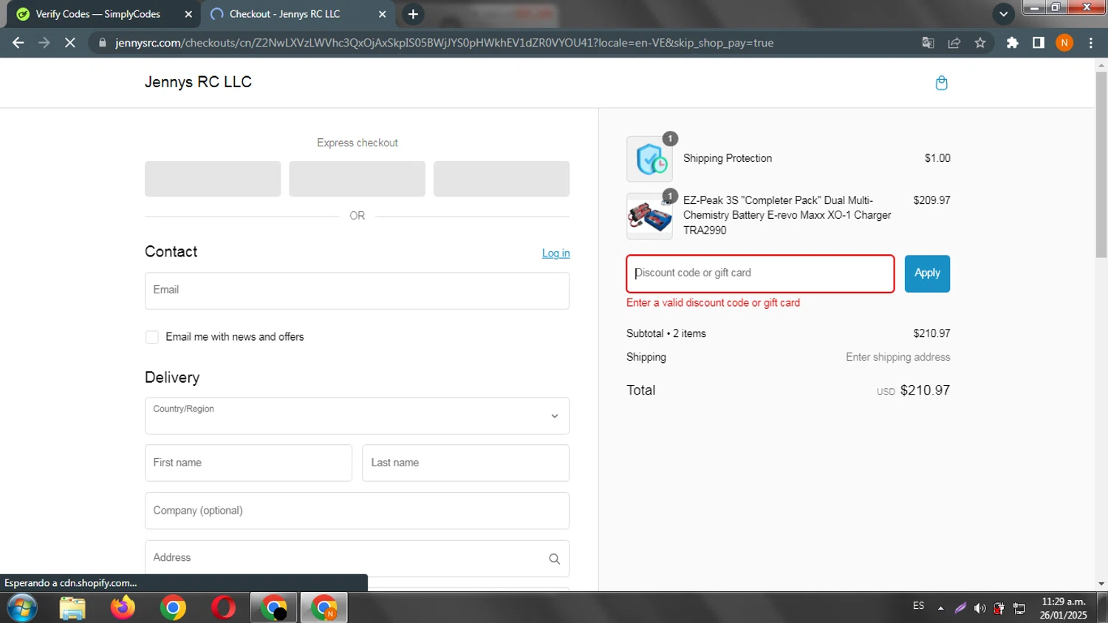Open Opera browser from taskbar
The image size is (1108, 623).
point(223,608)
